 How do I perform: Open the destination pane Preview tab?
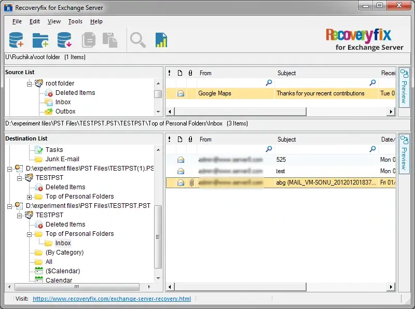(404, 154)
